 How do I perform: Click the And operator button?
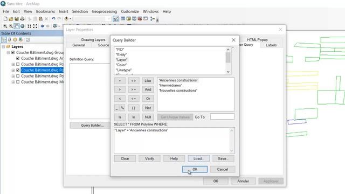coord(148,89)
